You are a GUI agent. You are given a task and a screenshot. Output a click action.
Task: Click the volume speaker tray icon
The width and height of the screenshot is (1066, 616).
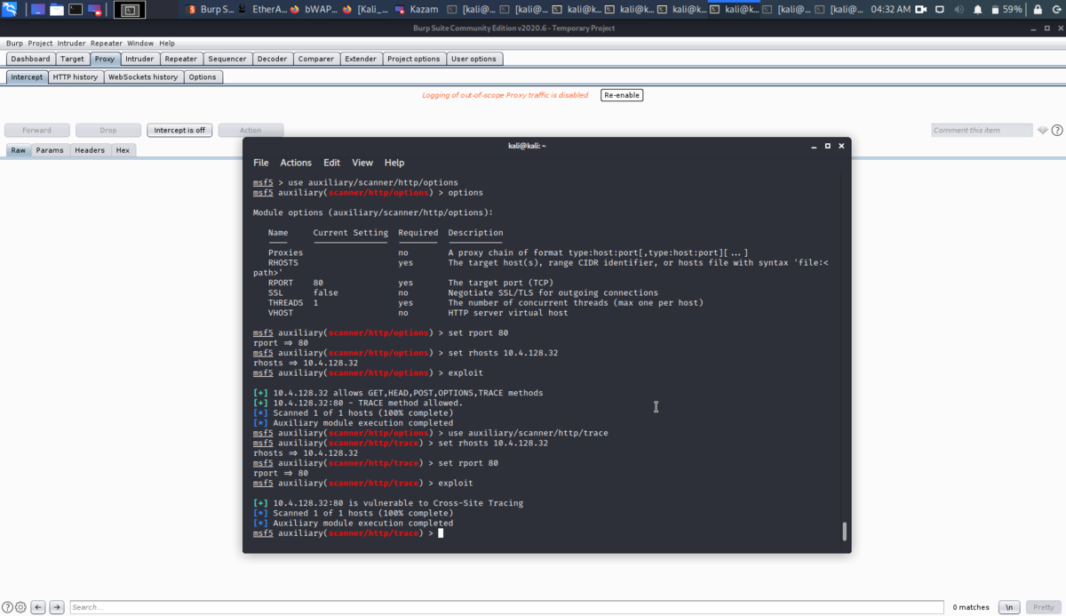pos(959,10)
